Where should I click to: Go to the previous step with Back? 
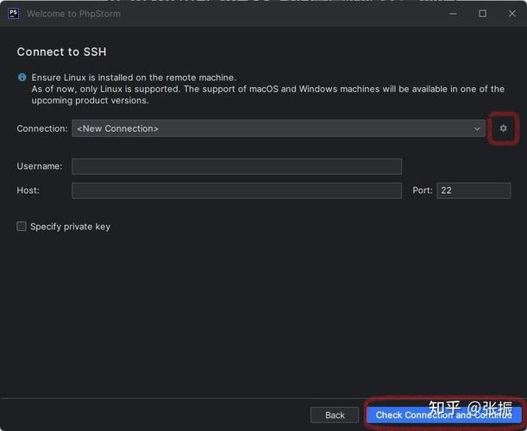(x=335, y=415)
